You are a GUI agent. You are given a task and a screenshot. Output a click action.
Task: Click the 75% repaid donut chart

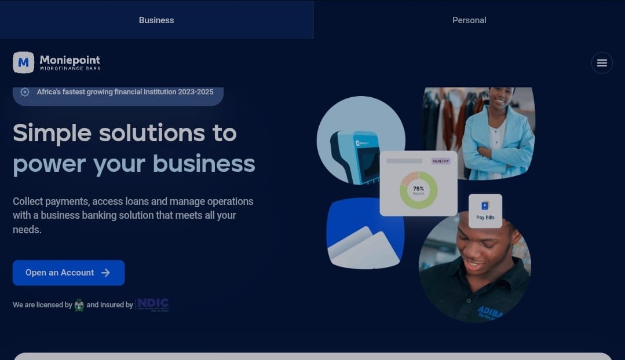pyautogui.click(x=419, y=190)
